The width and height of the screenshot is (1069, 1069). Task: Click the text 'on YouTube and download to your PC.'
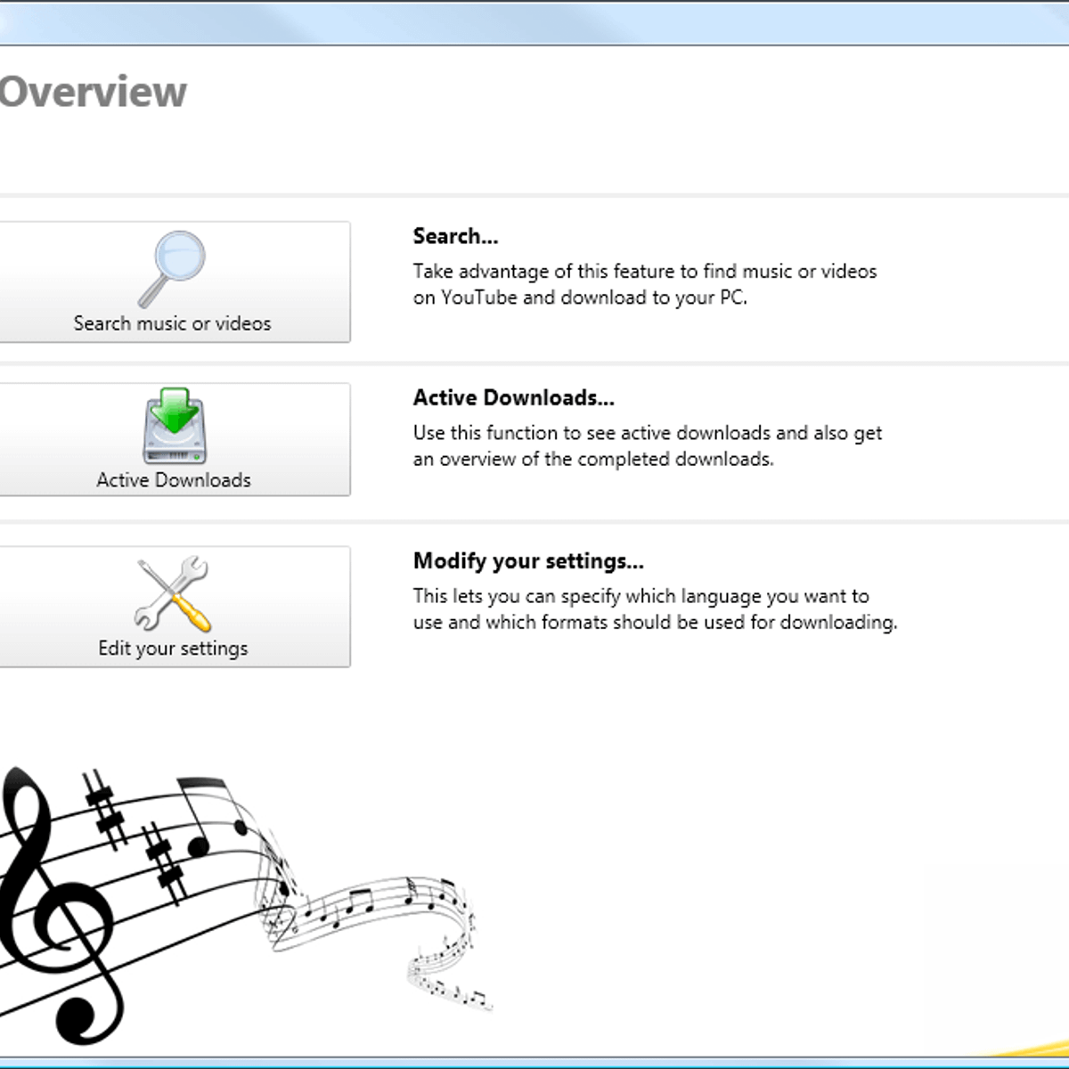tap(580, 298)
